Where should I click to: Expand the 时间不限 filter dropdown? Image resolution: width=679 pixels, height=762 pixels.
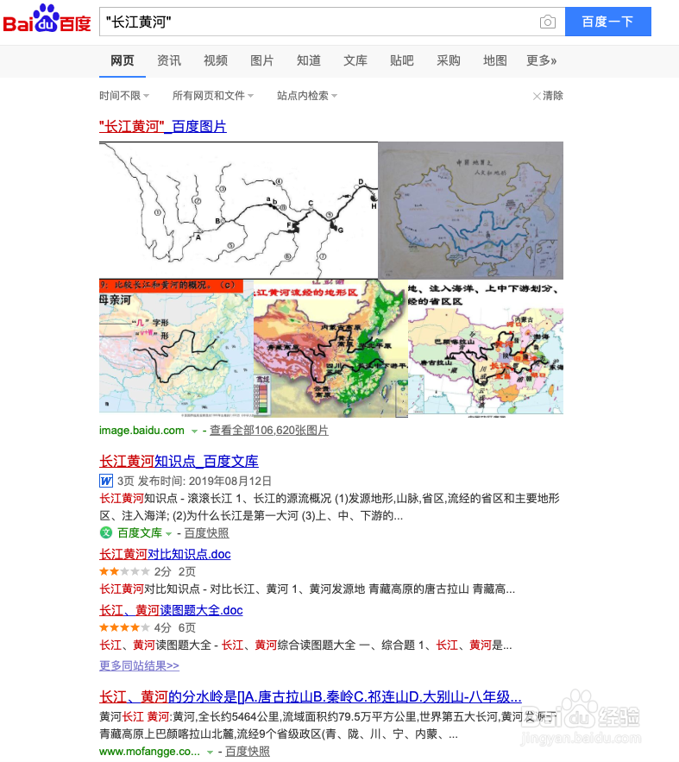124,96
